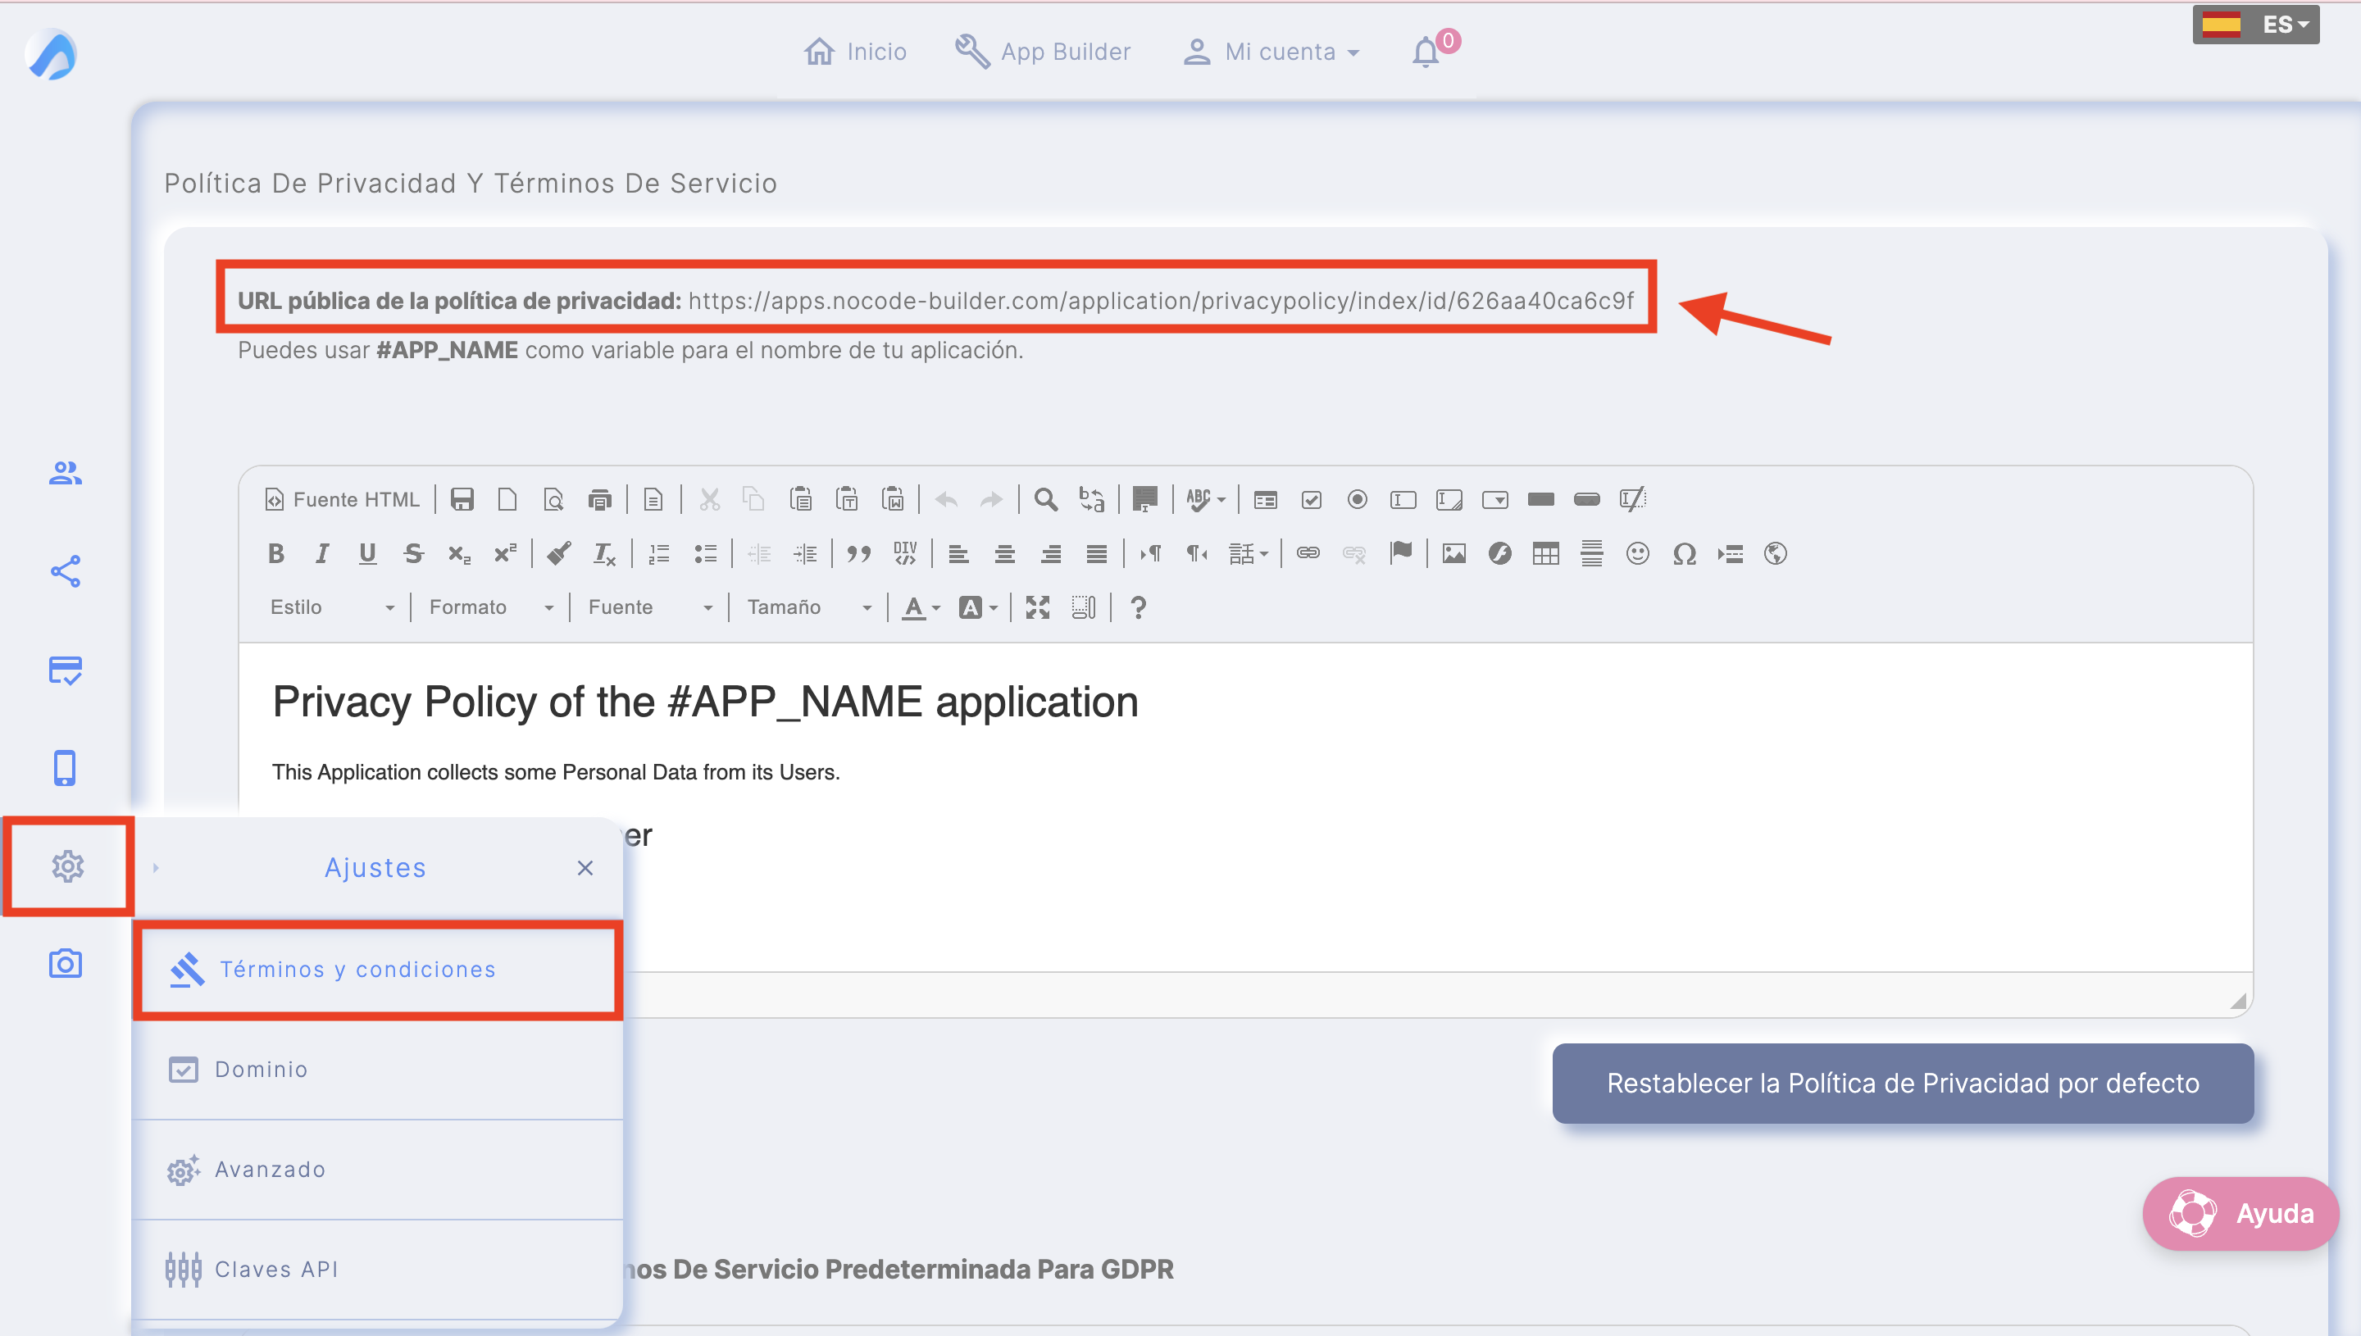Open the editor help question mark

[x=1138, y=607]
